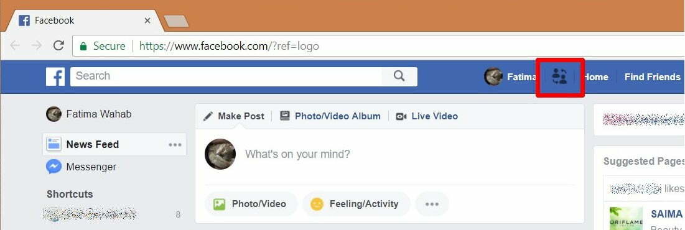
Task: Go to Home in top navigation
Action: pyautogui.click(x=596, y=77)
